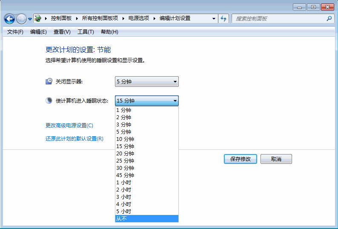
Task: Open the 关闭显示器 time dropdown
Action: (x=146, y=82)
